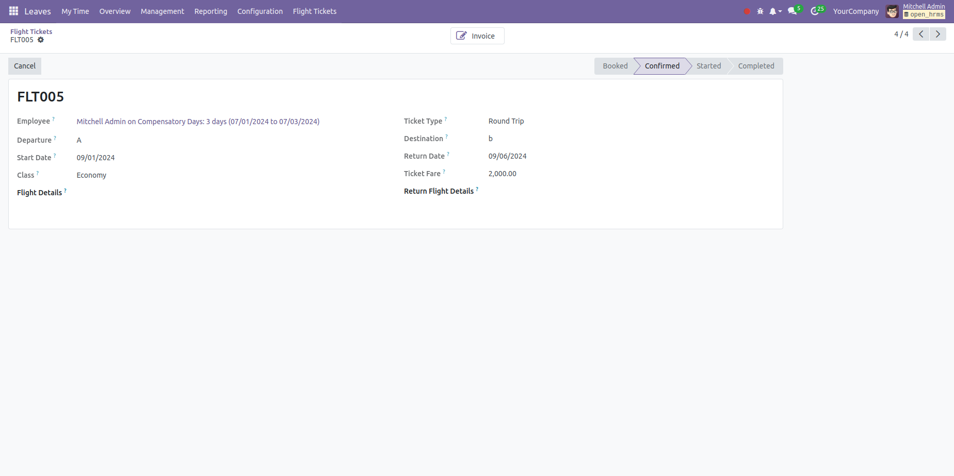Navigate to Flight Tickets breadcrumb
The height and width of the screenshot is (476, 954).
31,31
